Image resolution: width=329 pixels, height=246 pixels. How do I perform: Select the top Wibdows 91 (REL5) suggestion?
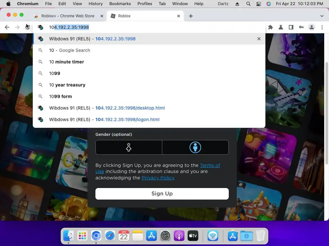click(149, 39)
